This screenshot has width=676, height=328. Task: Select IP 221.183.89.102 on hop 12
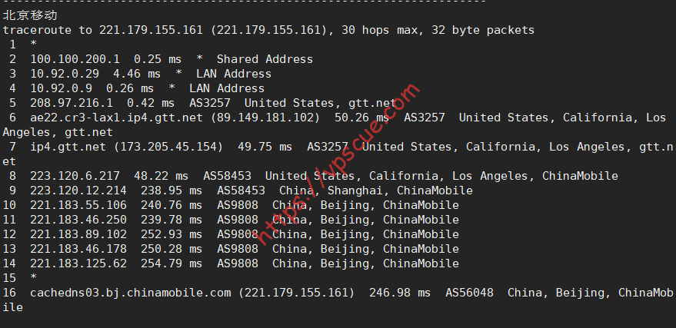[x=78, y=234]
